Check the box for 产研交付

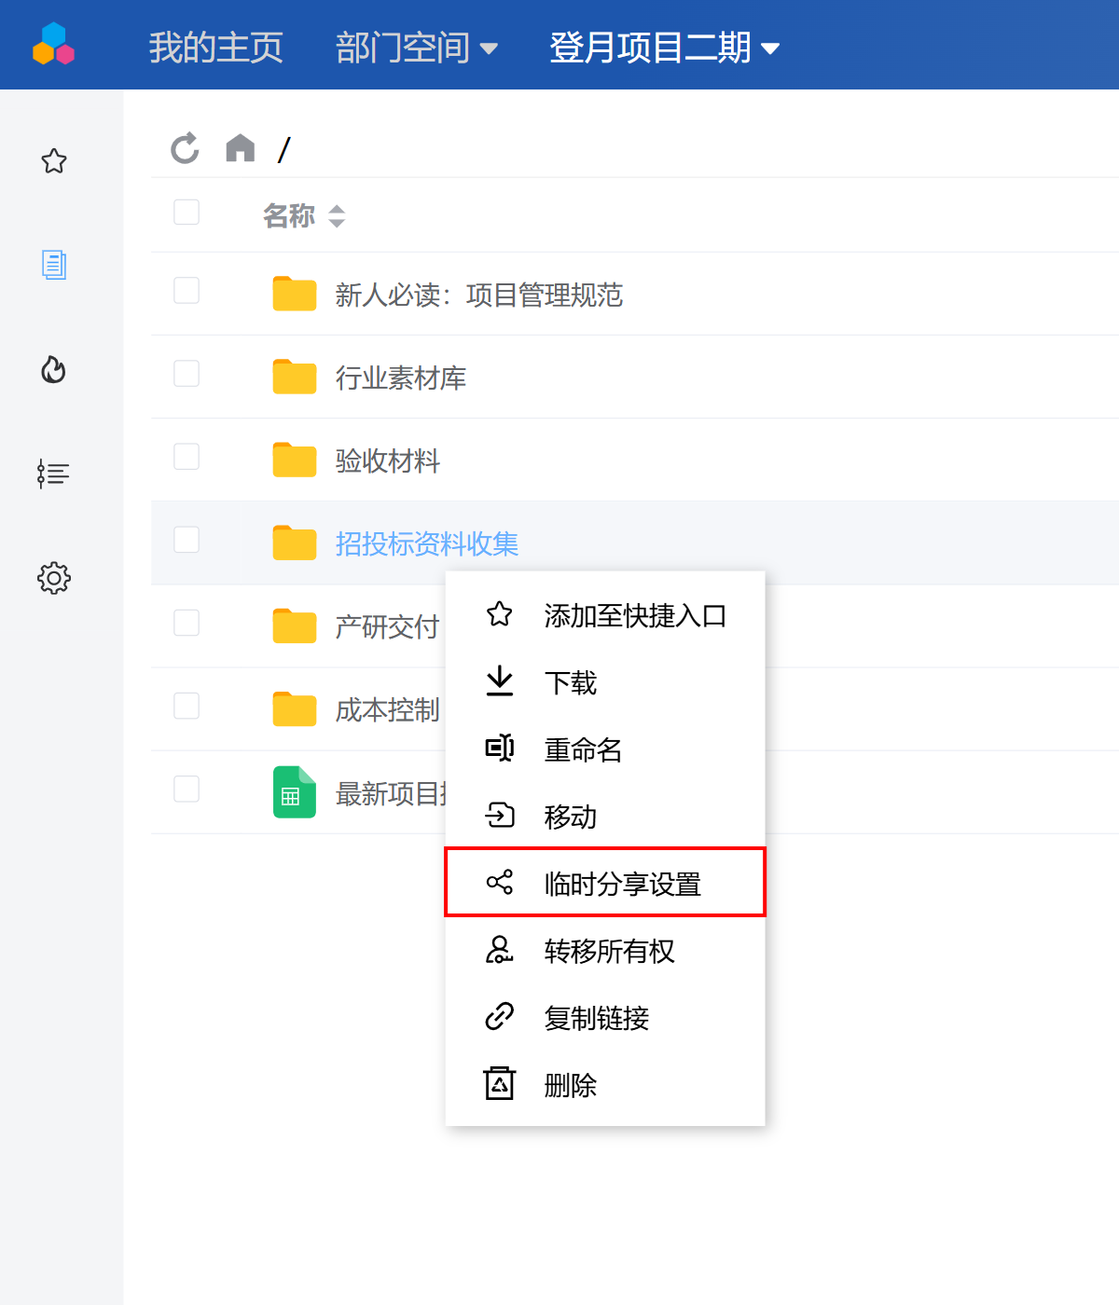click(186, 622)
